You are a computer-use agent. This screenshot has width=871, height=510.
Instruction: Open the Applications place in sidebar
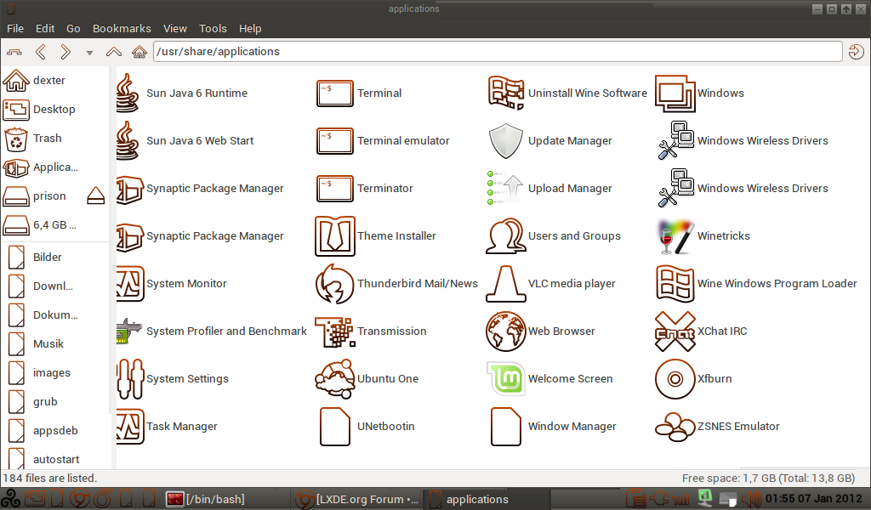pyautogui.click(x=55, y=167)
